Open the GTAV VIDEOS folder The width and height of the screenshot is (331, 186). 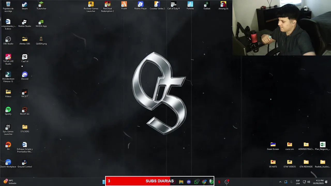point(289,164)
